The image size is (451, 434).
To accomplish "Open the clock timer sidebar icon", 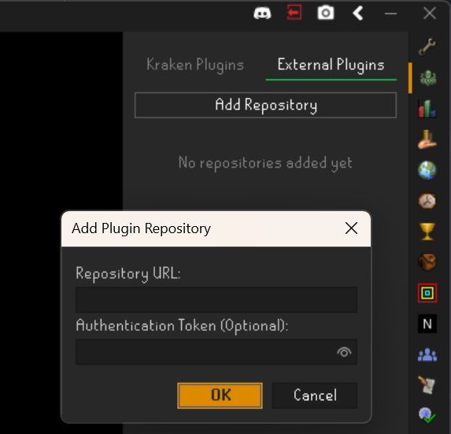I will [427, 201].
